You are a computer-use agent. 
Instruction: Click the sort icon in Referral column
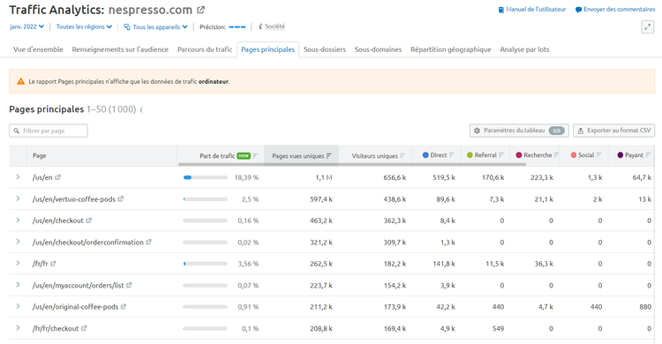click(501, 155)
